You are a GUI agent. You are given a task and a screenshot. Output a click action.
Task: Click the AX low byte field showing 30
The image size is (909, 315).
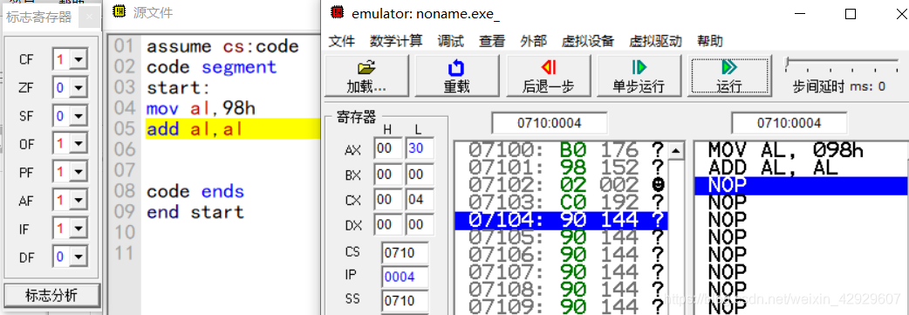[419, 148]
